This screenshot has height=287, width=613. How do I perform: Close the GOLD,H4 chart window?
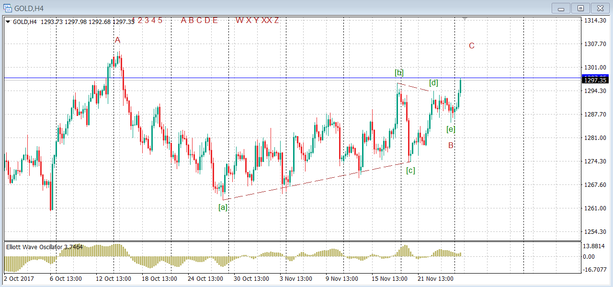(600, 8)
